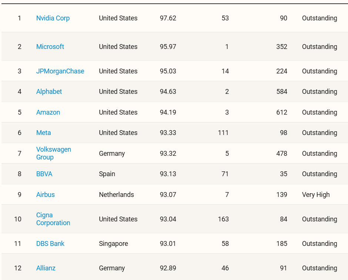The height and width of the screenshot is (280, 348).
Task: Click the Volkswagen Group link
Action: 53,153
